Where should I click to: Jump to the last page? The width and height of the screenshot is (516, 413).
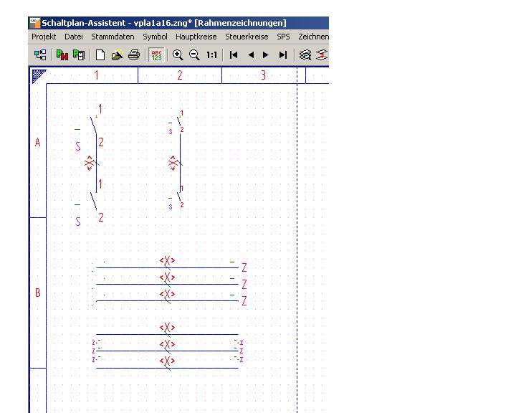tap(283, 54)
